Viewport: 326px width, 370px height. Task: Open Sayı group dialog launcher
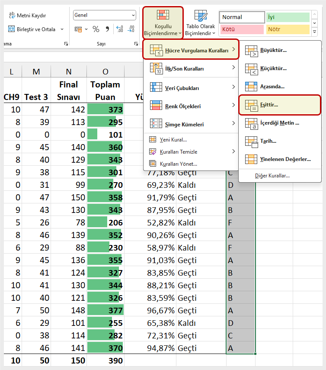(136, 44)
